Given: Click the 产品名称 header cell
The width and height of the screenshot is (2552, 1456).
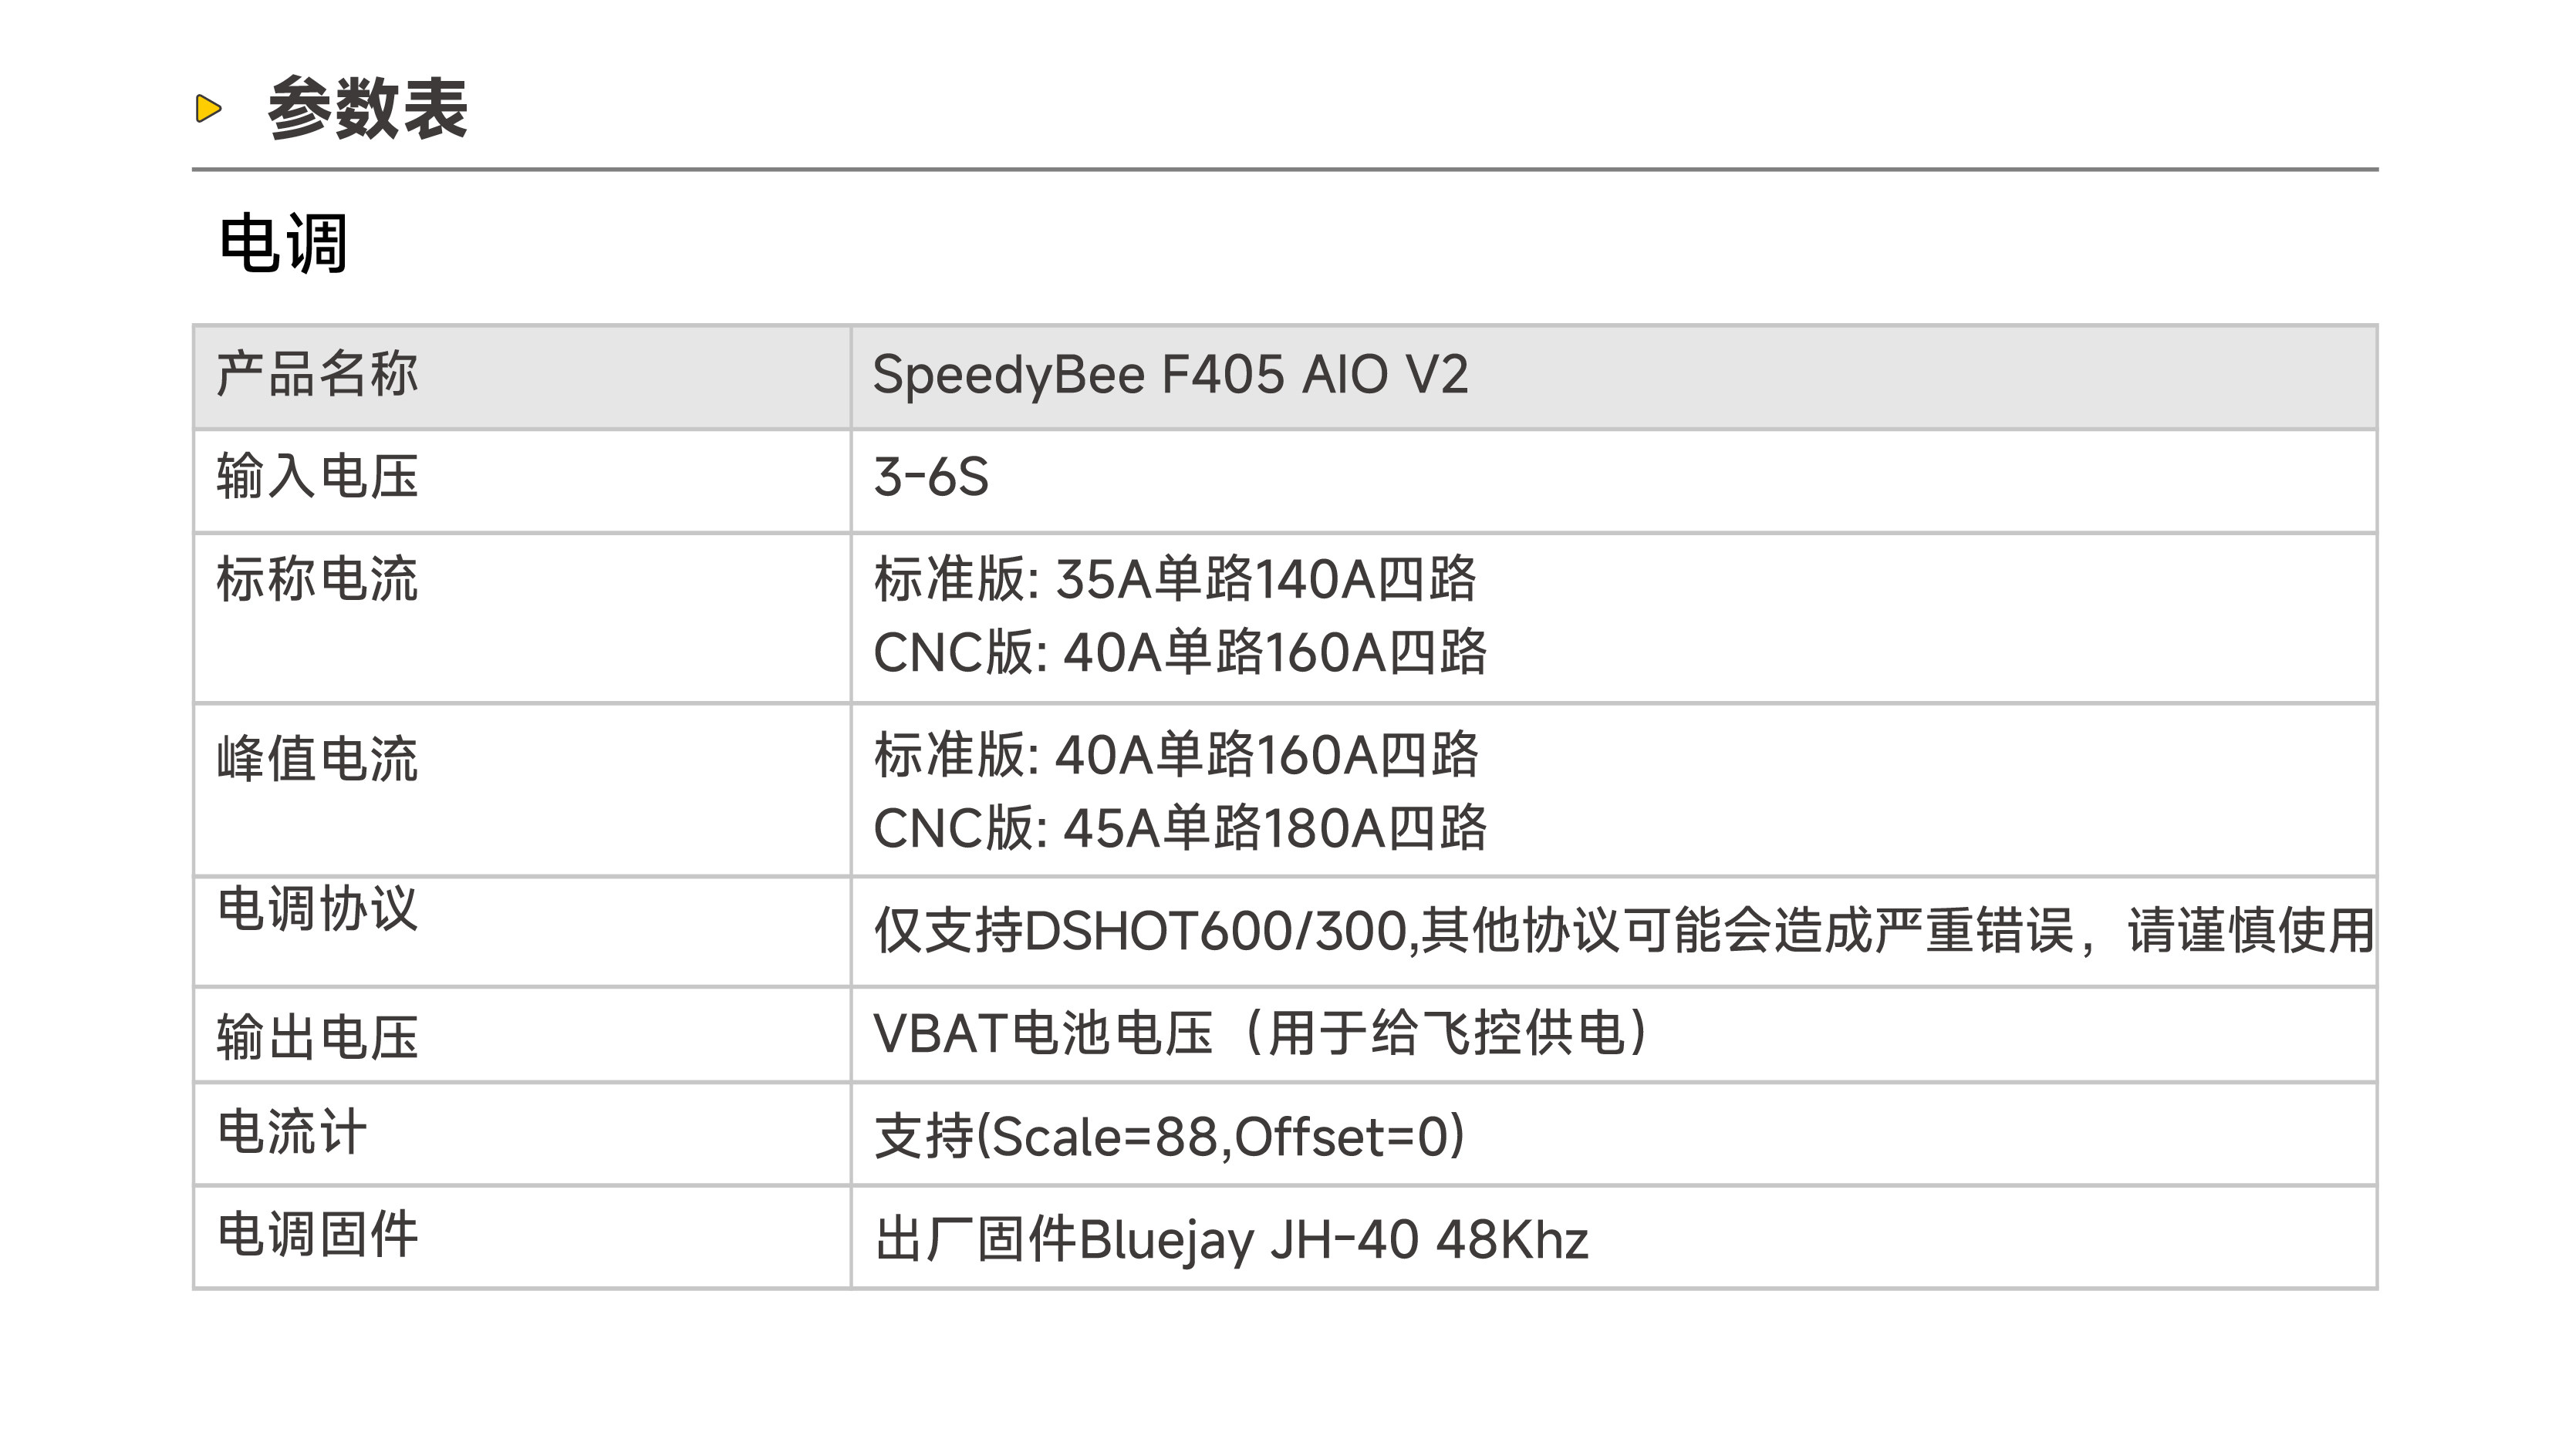Looking at the screenshot, I should [317, 375].
